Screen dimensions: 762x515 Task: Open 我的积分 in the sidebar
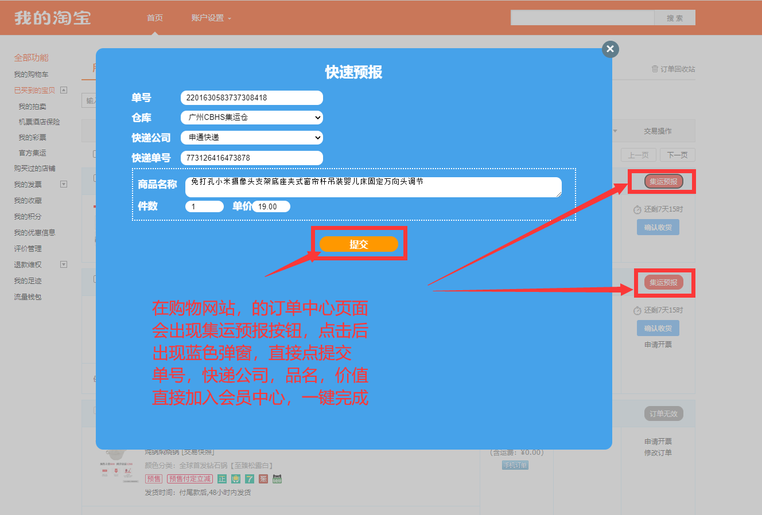(28, 217)
